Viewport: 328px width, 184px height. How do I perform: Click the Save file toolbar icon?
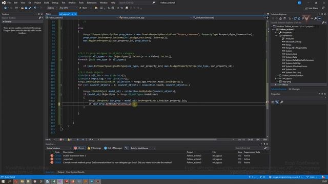click(x=26, y=8)
